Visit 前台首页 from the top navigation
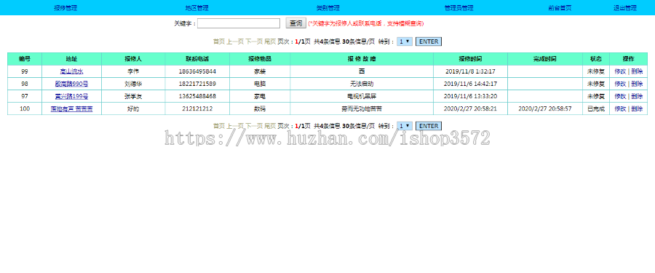 tap(560, 8)
